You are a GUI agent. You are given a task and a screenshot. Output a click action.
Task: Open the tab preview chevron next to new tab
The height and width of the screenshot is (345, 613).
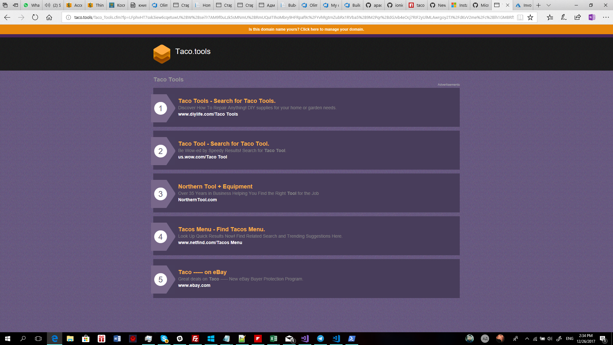(549, 5)
